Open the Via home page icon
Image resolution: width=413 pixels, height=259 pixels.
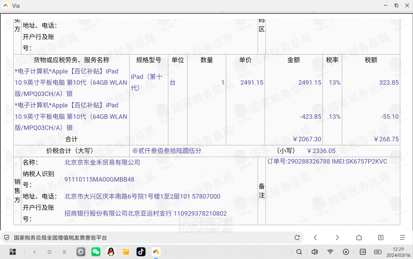[359, 237]
